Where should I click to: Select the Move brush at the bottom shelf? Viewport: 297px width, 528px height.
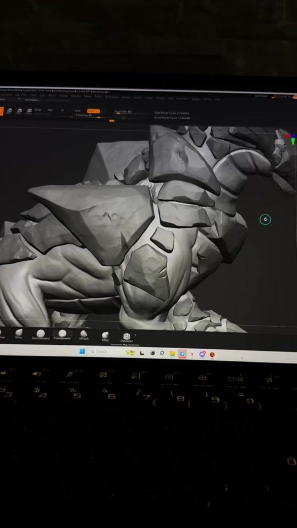[x=19, y=334]
